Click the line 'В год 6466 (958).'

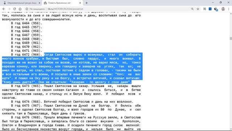(x=26, y=31)
